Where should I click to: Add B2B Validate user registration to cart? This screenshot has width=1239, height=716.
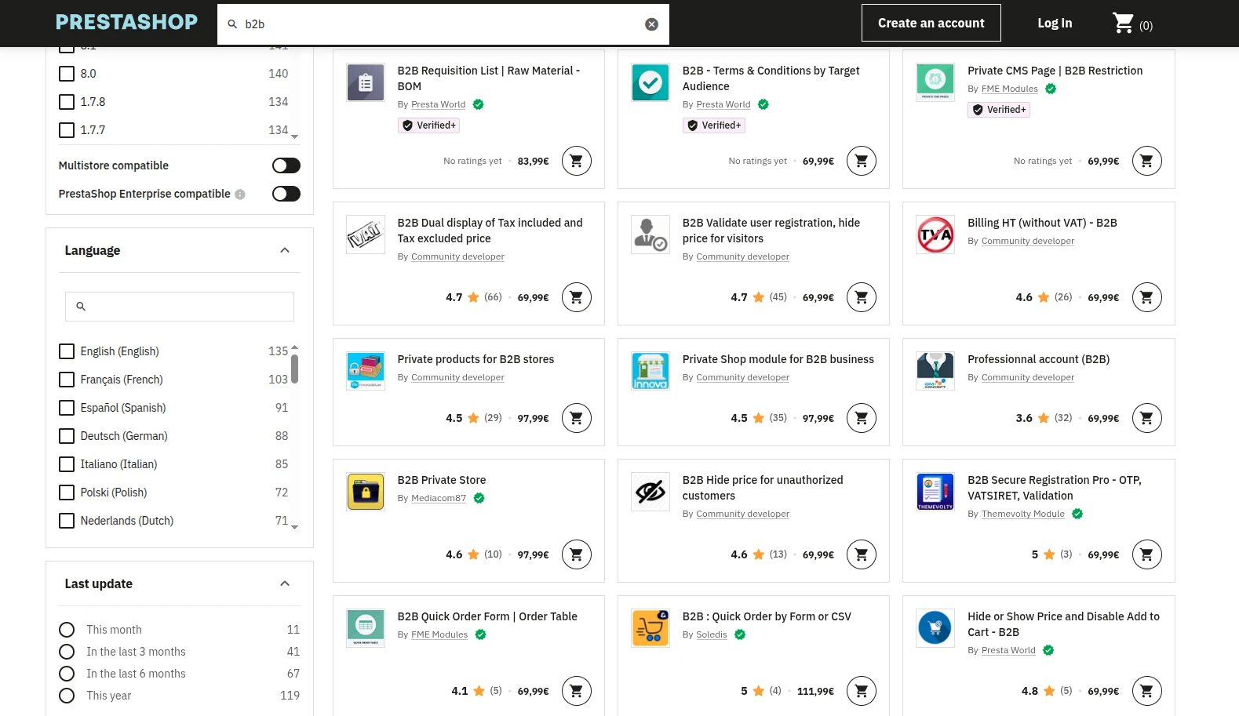point(862,297)
